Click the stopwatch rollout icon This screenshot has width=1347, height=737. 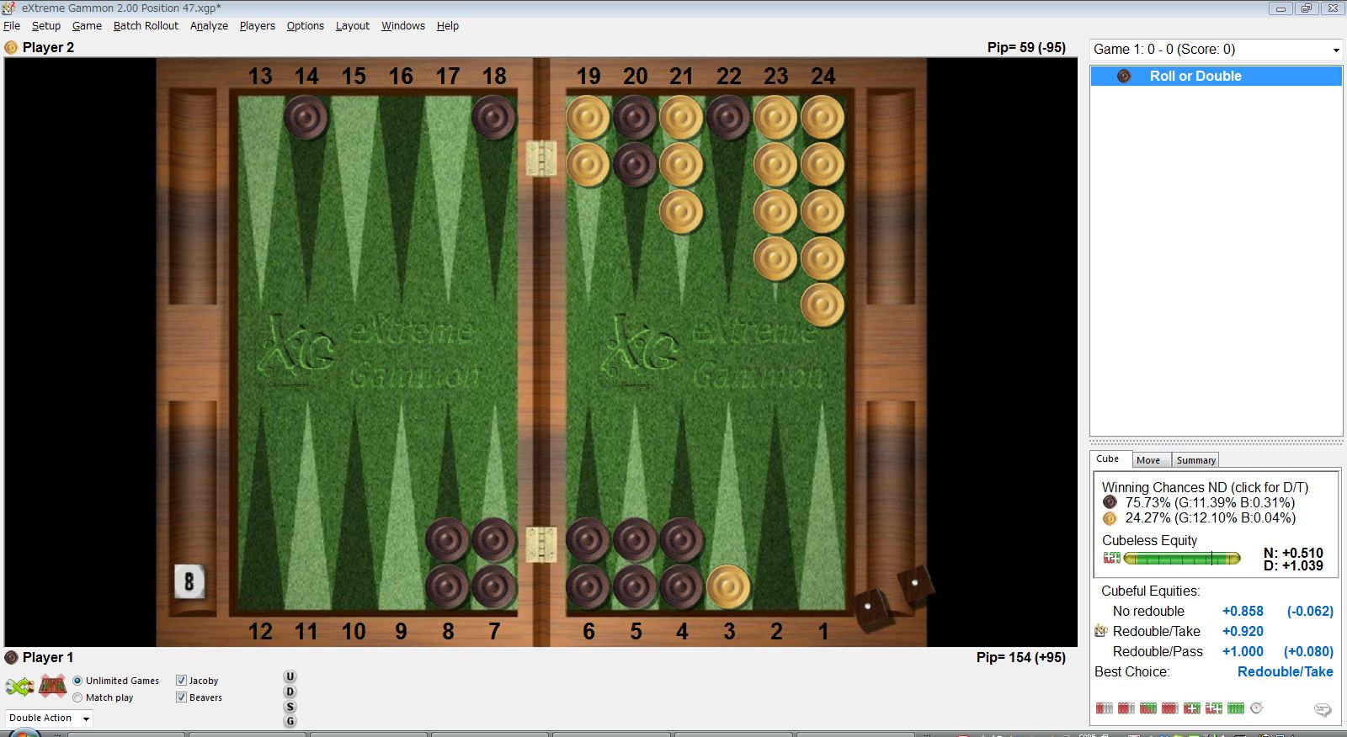[x=1257, y=708]
